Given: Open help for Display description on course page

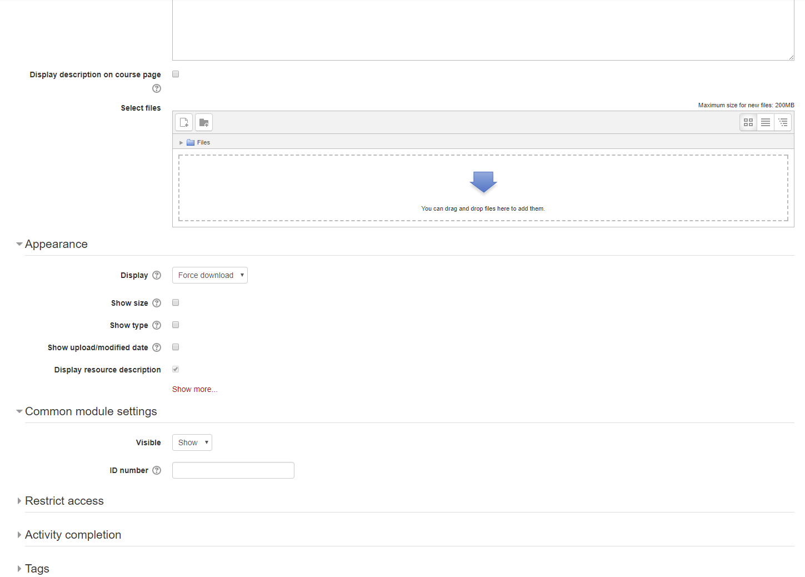Looking at the screenshot, I should (157, 88).
